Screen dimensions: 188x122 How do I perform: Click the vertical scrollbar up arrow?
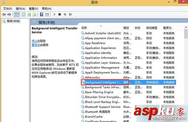[x=186, y=27]
